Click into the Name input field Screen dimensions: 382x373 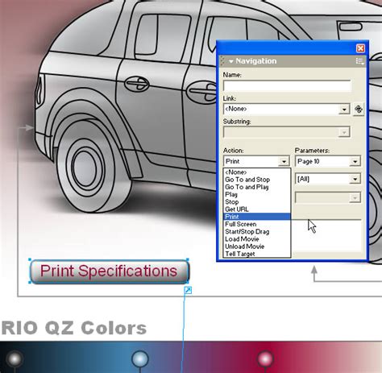(x=287, y=86)
